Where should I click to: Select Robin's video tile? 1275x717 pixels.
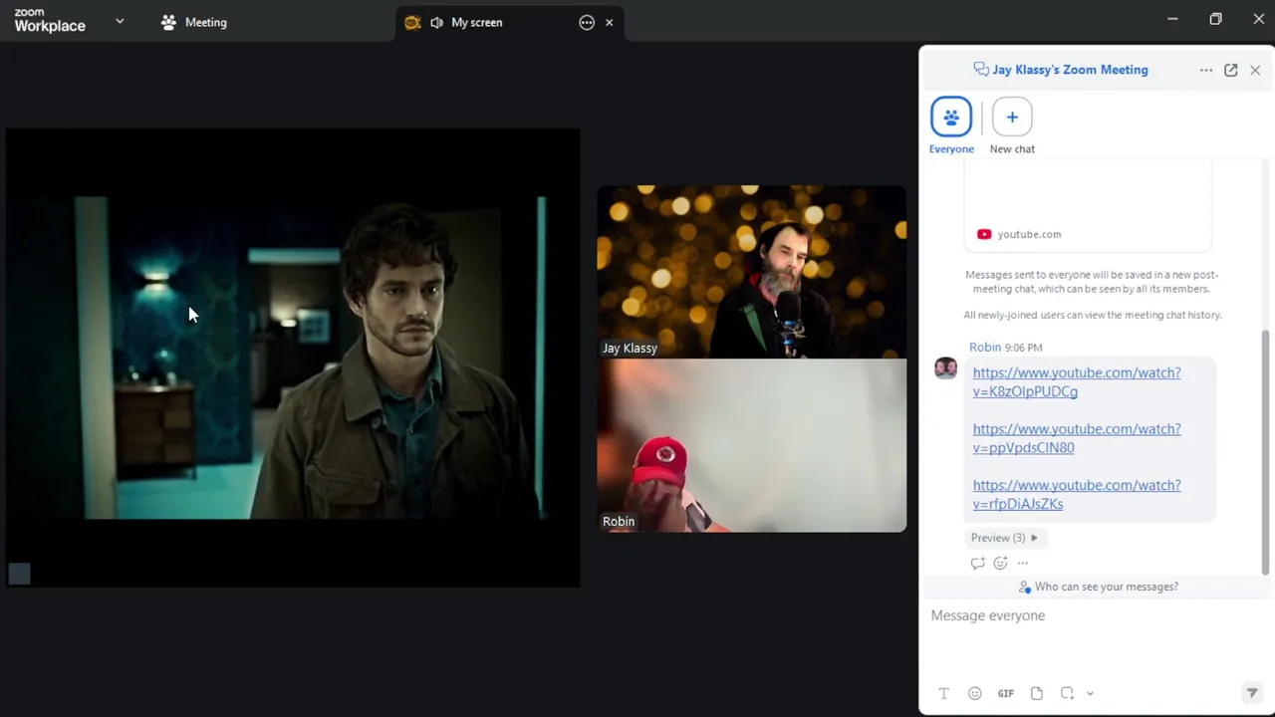pyautogui.click(x=752, y=445)
